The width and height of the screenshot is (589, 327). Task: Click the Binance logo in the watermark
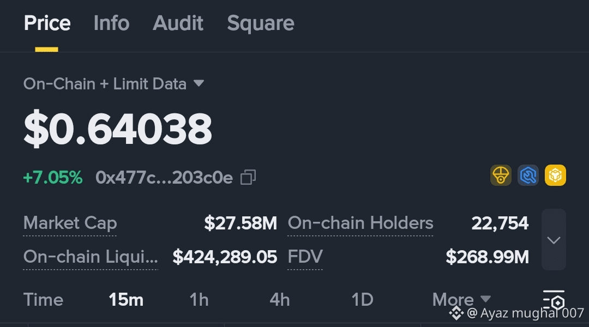456,313
